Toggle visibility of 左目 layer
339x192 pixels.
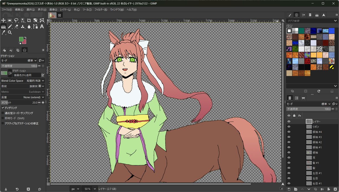click(x=289, y=178)
